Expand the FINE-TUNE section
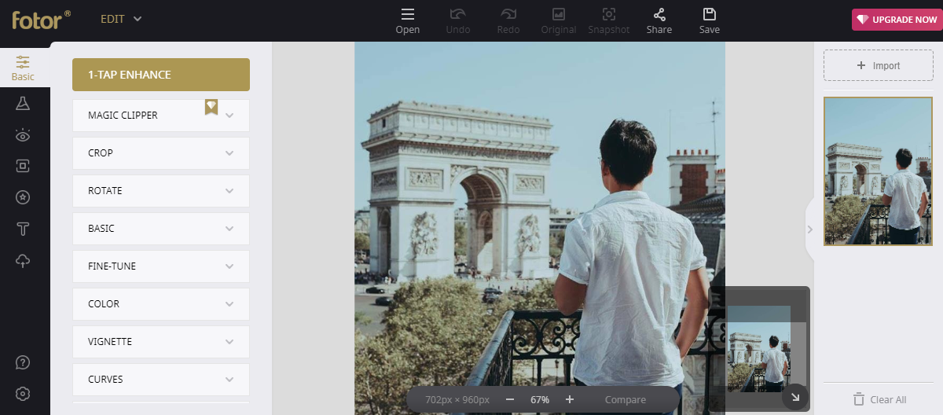Viewport: 943px width, 415px height. pos(160,266)
